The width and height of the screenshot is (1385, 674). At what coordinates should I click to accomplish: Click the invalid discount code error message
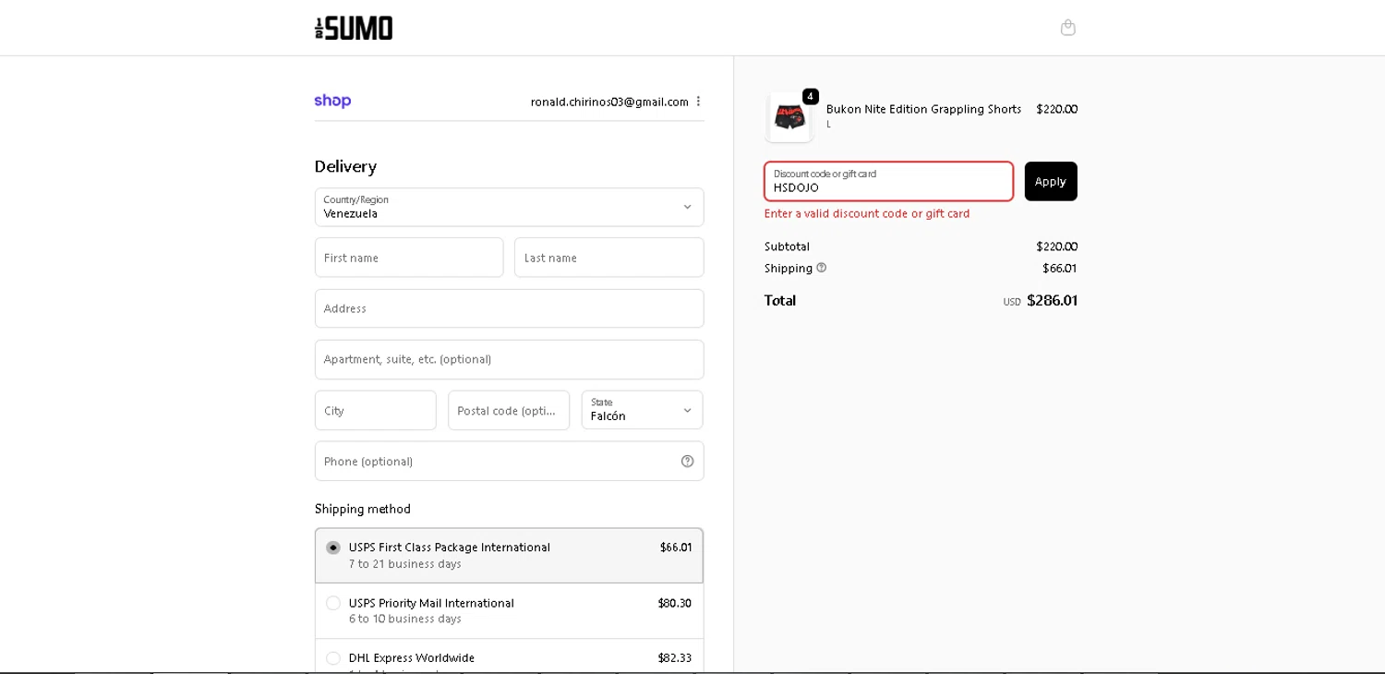[867, 213]
